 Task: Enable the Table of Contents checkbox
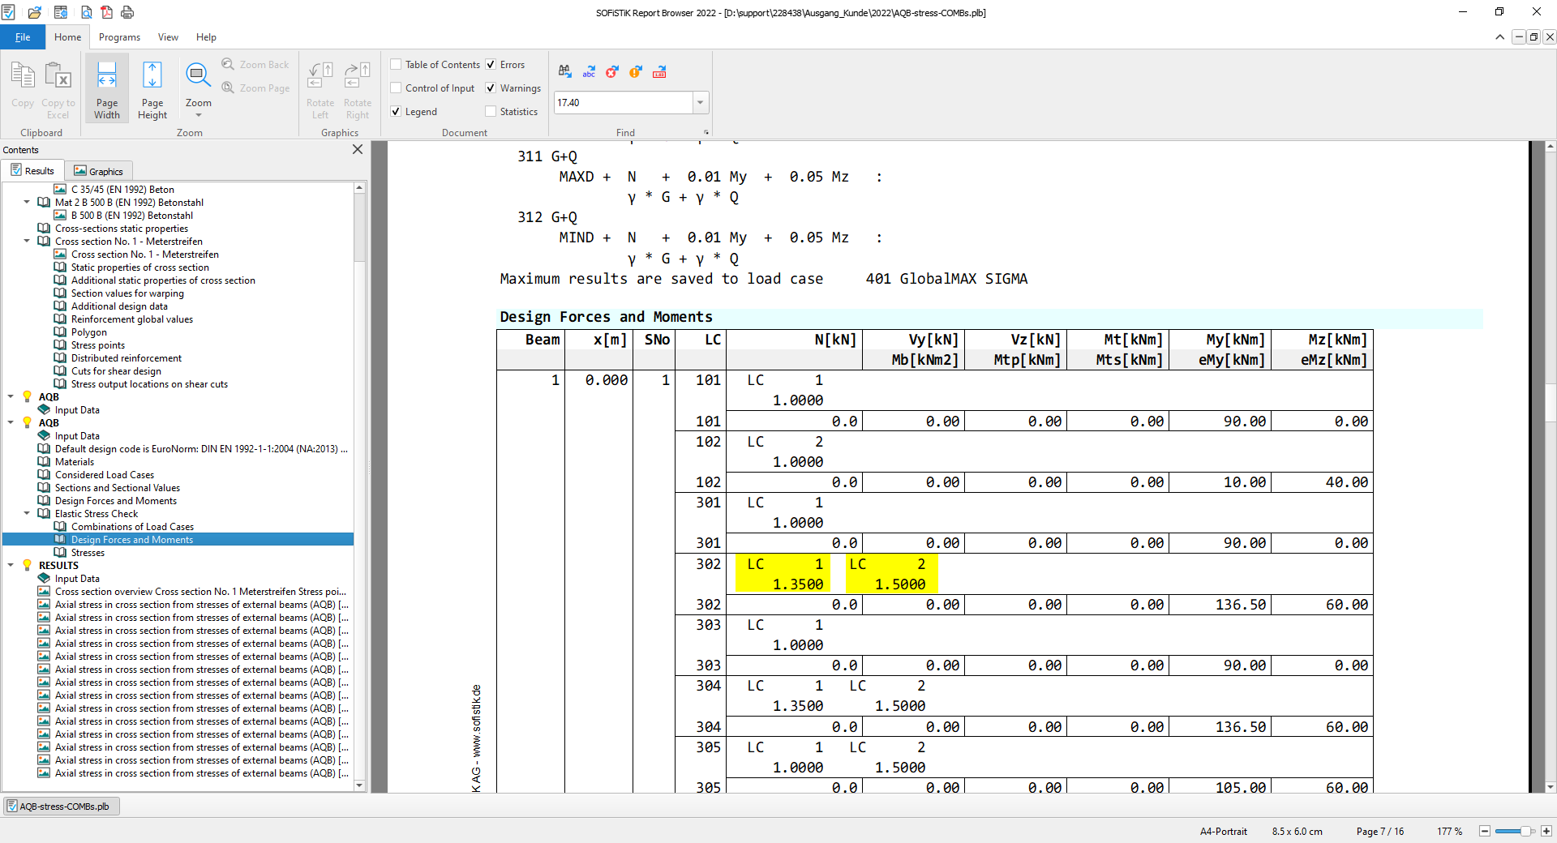click(x=397, y=65)
